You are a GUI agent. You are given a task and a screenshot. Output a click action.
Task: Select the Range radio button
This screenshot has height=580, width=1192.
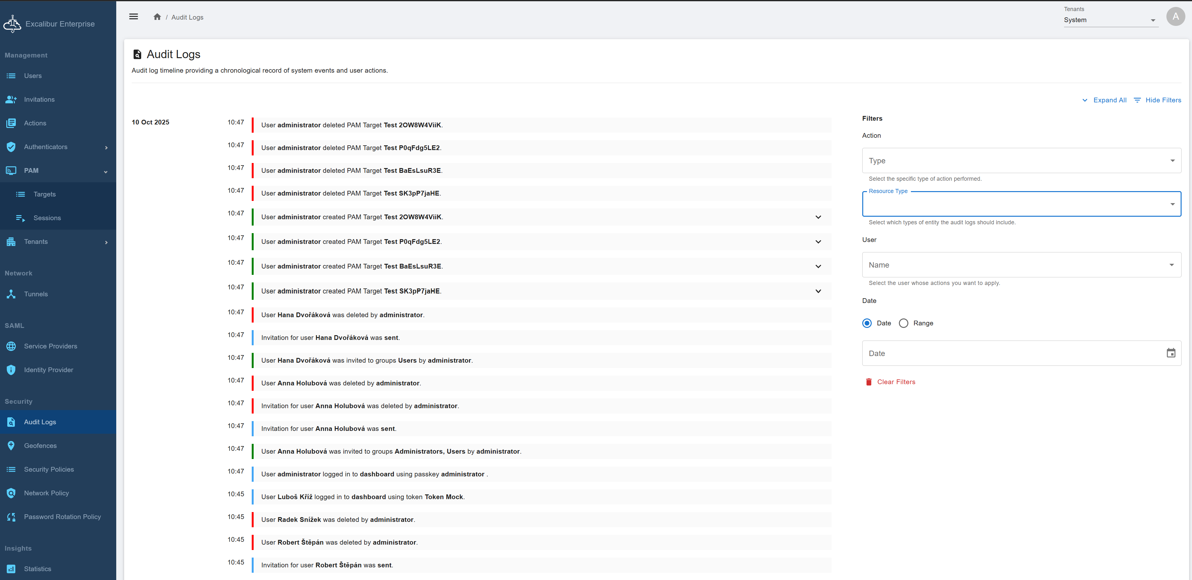click(x=903, y=323)
